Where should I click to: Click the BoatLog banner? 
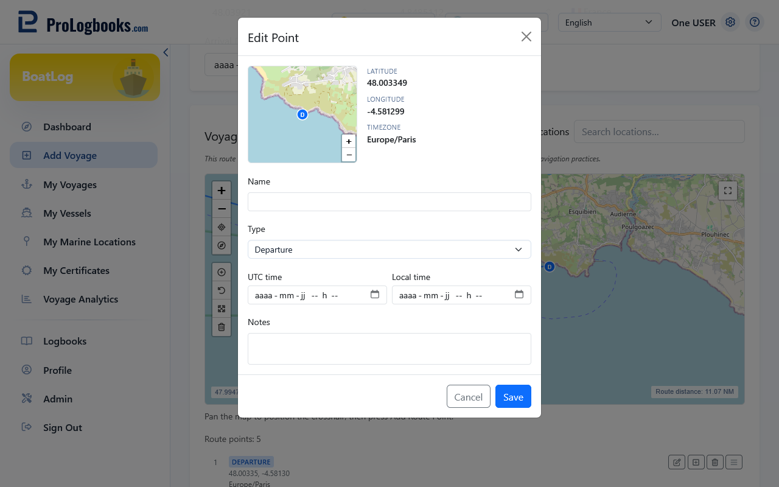[85, 77]
